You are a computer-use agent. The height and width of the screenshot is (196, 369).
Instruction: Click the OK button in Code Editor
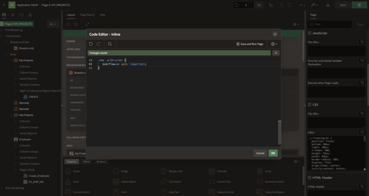click(273, 153)
